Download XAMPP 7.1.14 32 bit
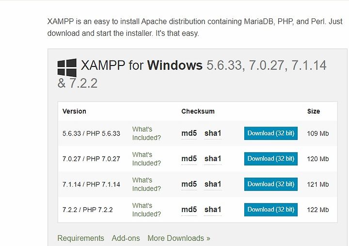 pyautogui.click(x=270, y=184)
